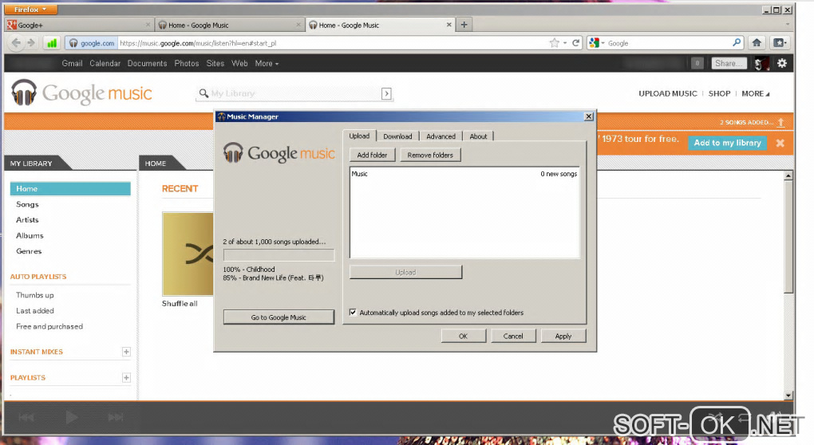Image resolution: width=814 pixels, height=445 pixels.
Task: Open Free and purchased playlist
Action: point(49,326)
